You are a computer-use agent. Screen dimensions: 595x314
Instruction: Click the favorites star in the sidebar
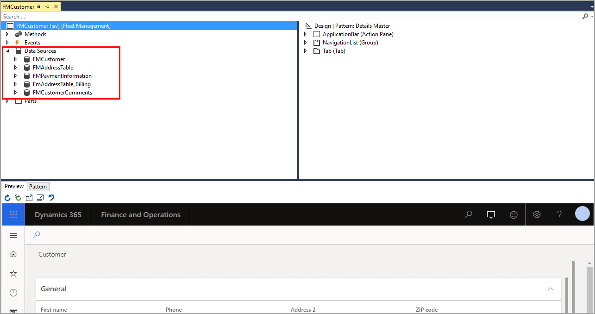tap(13, 273)
